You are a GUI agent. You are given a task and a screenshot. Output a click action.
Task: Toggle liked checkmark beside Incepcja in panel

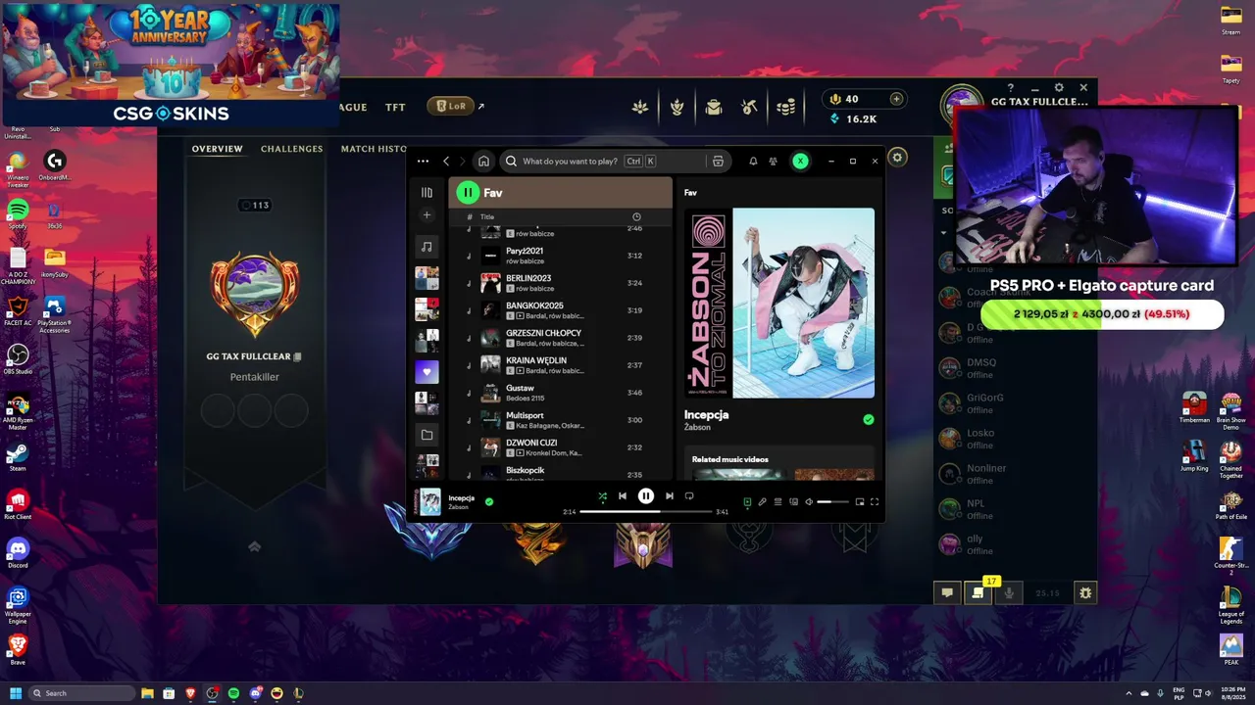(868, 419)
